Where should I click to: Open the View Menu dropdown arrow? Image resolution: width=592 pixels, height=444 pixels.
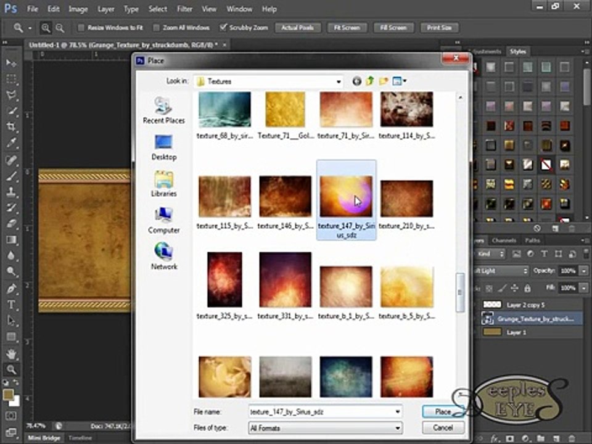(x=405, y=81)
